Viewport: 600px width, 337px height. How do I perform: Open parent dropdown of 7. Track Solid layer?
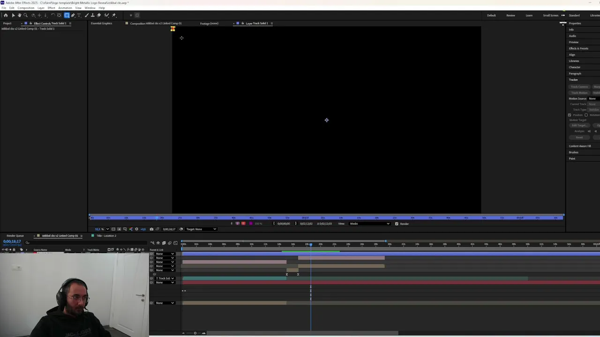click(165, 278)
